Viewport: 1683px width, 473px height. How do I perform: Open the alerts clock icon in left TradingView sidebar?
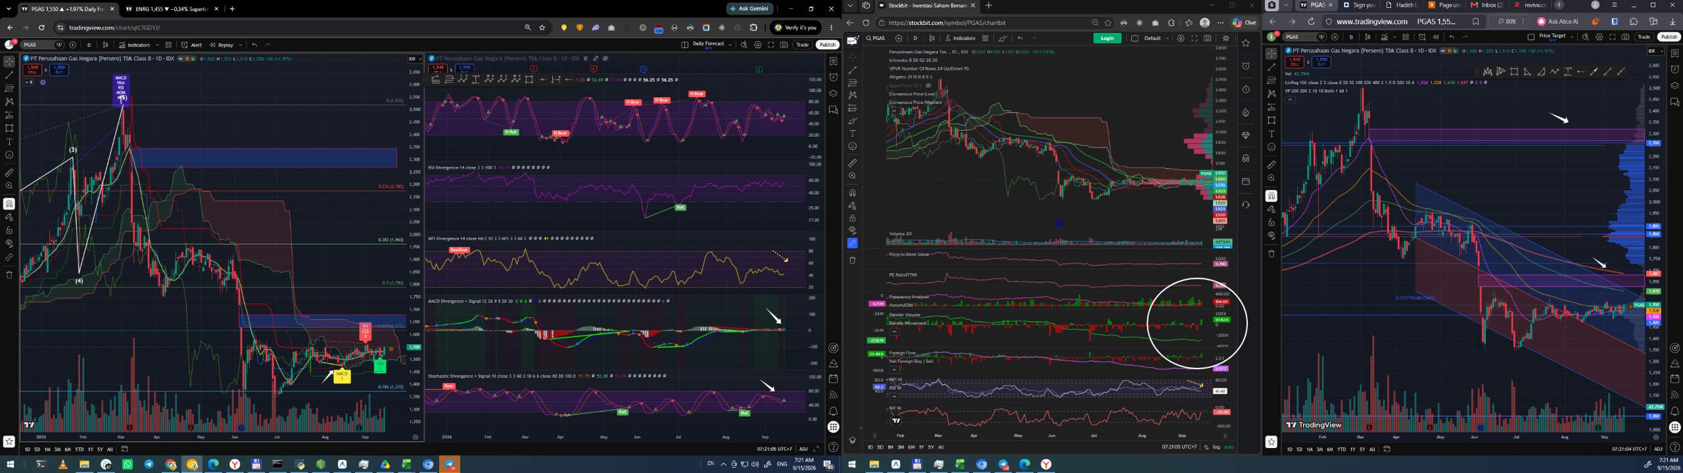coord(833,77)
